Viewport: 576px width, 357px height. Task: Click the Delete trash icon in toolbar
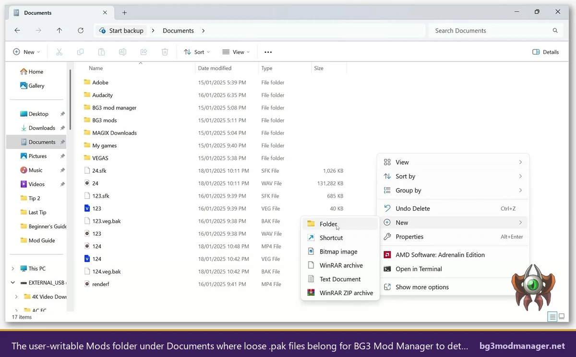[x=165, y=52]
